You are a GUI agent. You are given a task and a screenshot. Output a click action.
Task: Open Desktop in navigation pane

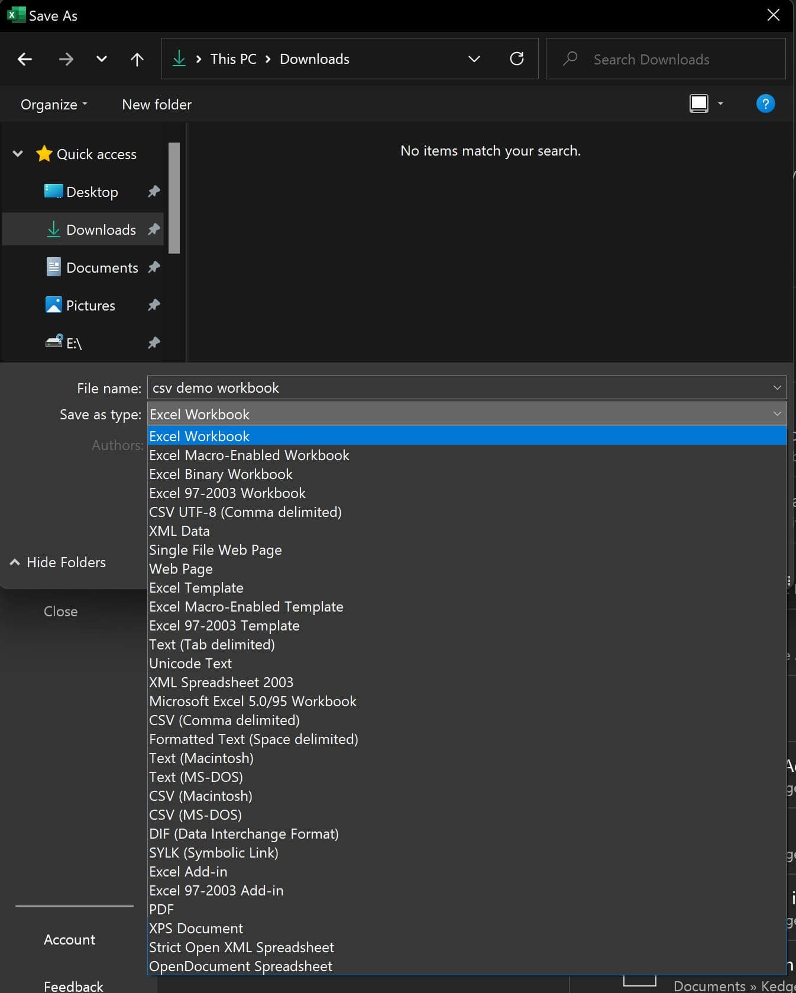tap(82, 192)
